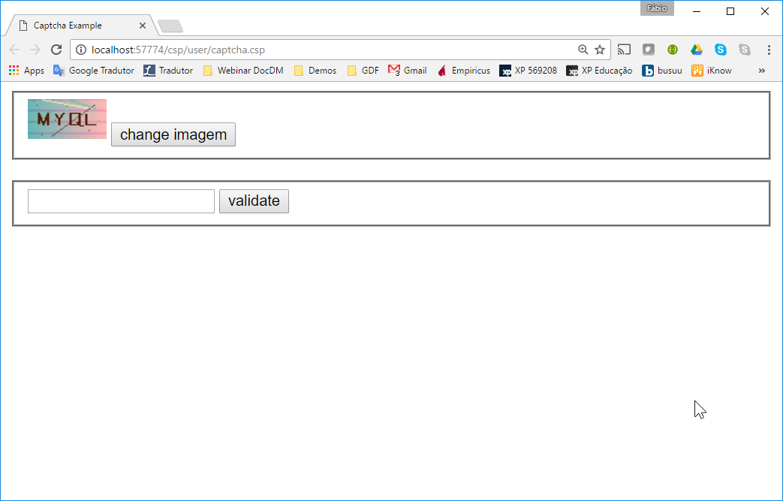Focus the captcha text input field

click(121, 201)
